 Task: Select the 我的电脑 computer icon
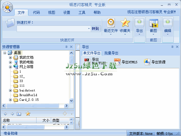pyautogui.click(x=16, y=62)
